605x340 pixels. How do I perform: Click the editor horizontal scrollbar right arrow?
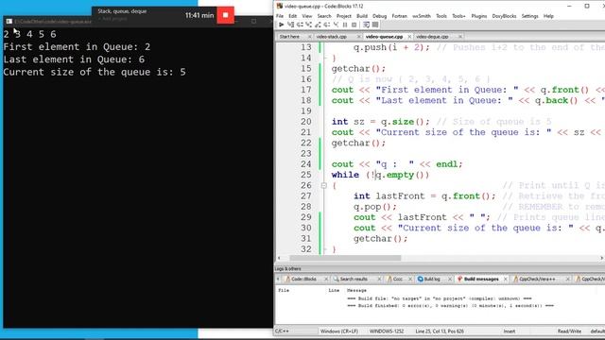click(x=601, y=258)
